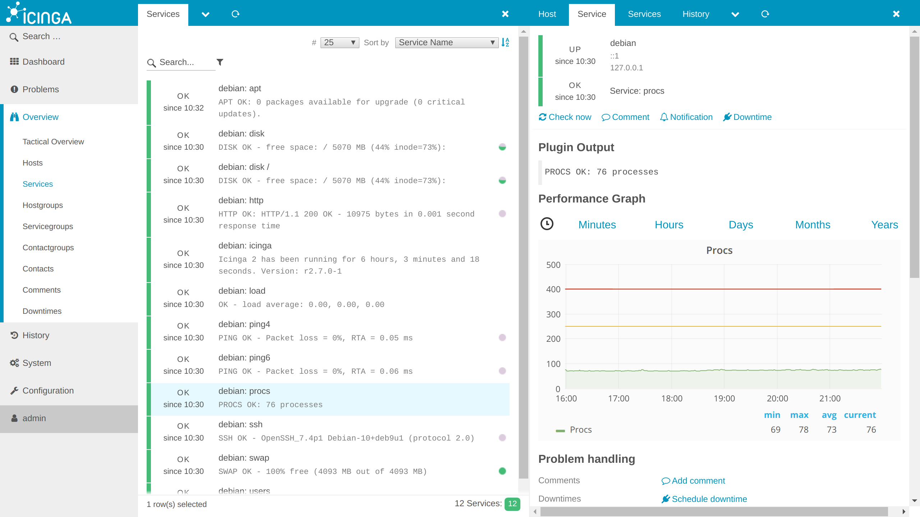920x517 pixels.
Task: Click the performance graph clock icon
Action: pos(547,224)
